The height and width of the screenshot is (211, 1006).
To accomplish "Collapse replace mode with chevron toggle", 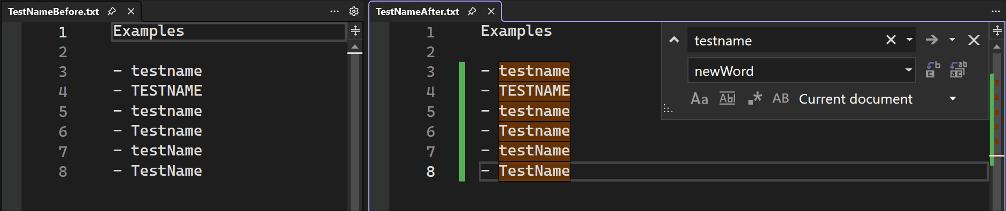I will click(x=674, y=40).
